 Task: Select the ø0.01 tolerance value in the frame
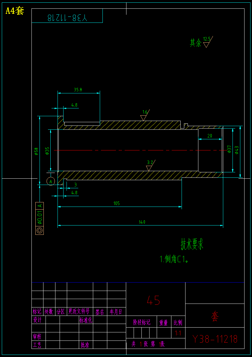click(40, 218)
